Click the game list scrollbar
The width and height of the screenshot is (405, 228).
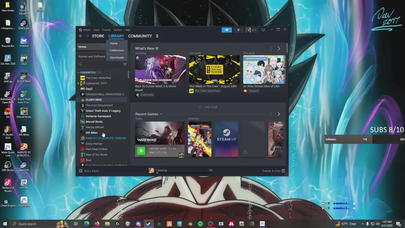(128, 74)
